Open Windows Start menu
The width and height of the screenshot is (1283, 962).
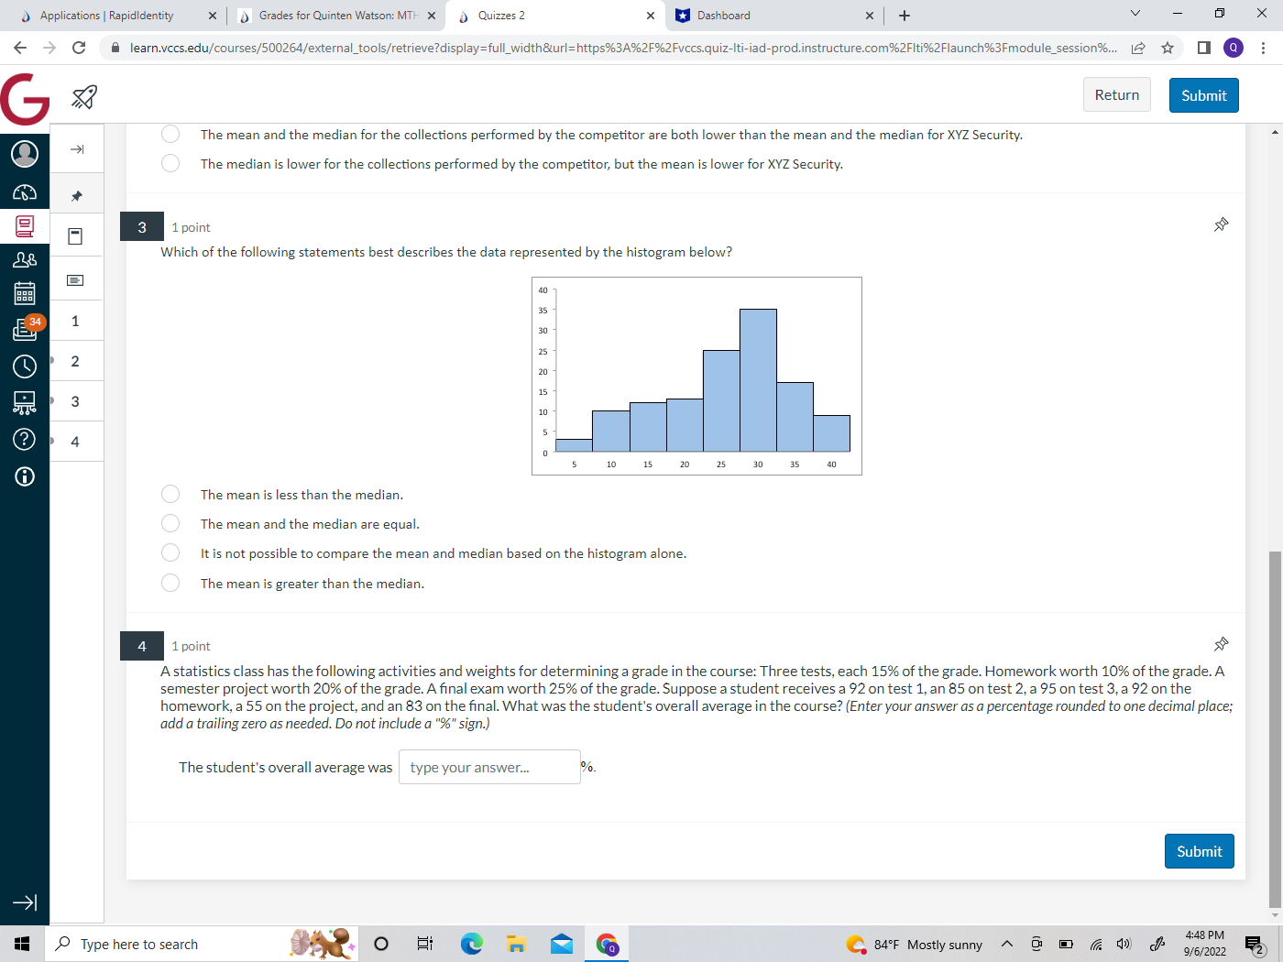pos(22,944)
